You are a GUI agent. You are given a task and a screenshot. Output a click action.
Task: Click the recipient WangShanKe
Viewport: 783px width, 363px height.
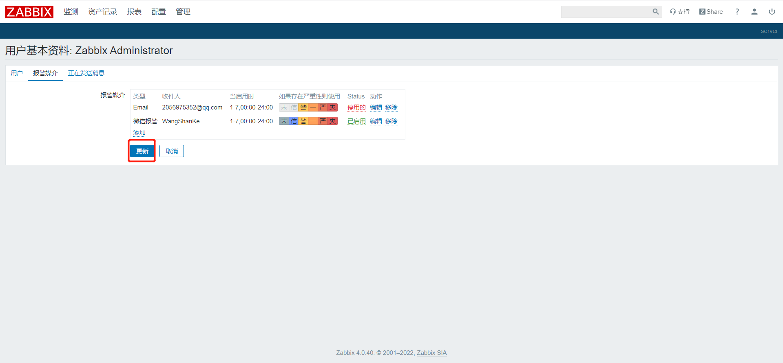tap(181, 121)
